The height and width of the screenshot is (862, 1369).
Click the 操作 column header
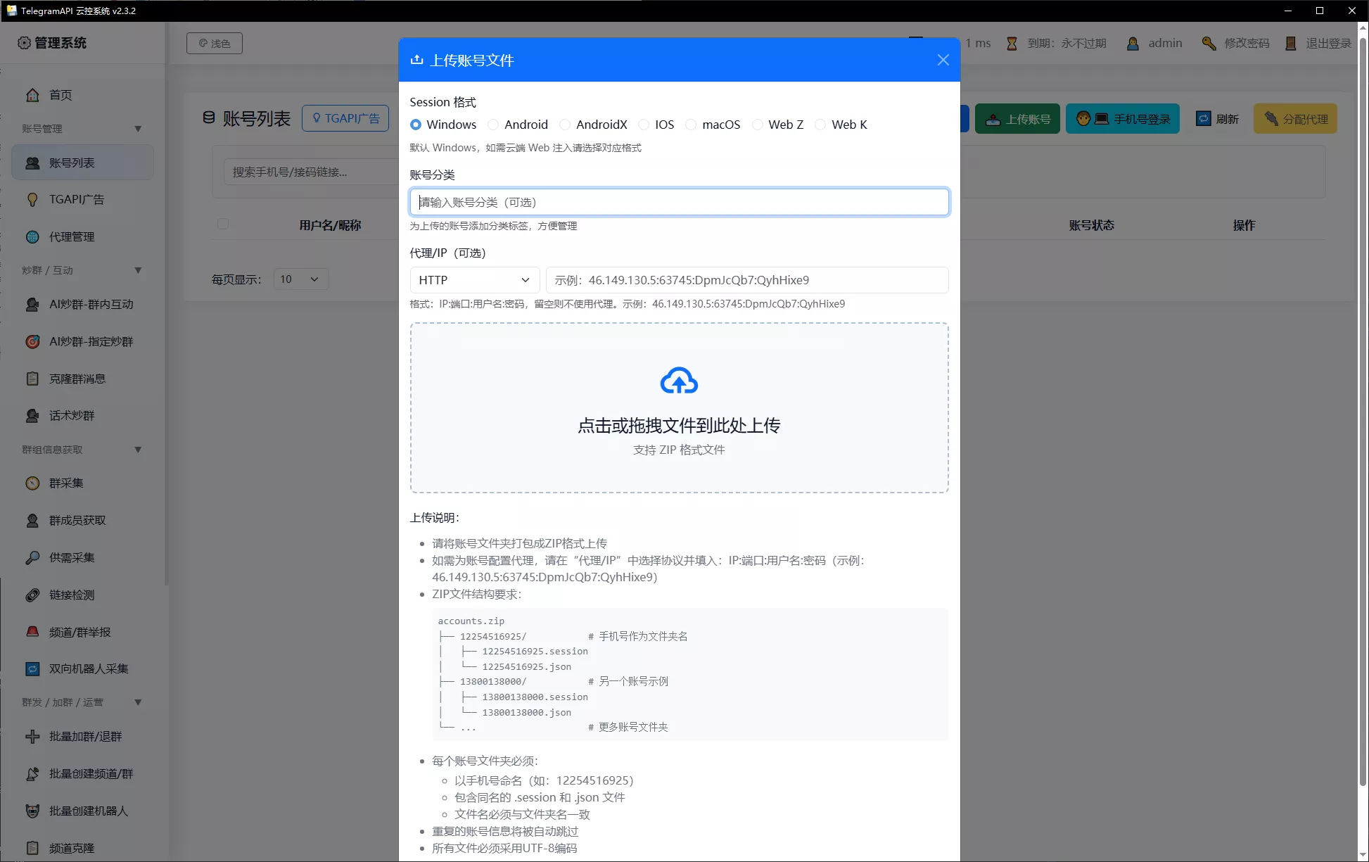coord(1244,225)
